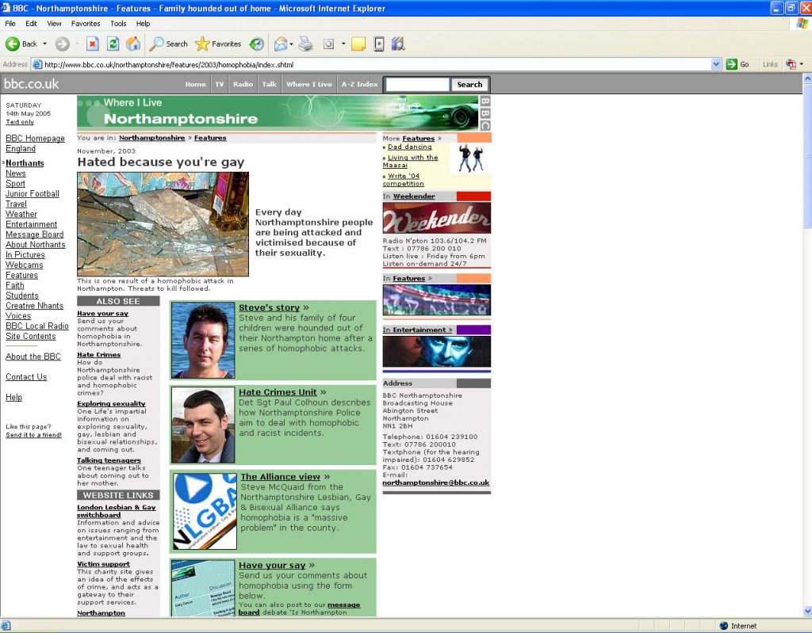Viewport: 812px width, 633px height.
Task: Open the address bar URL dropdown
Action: [x=716, y=64]
